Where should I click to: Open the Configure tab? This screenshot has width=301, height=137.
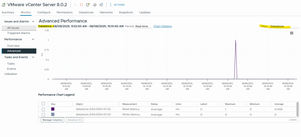click(x=44, y=12)
